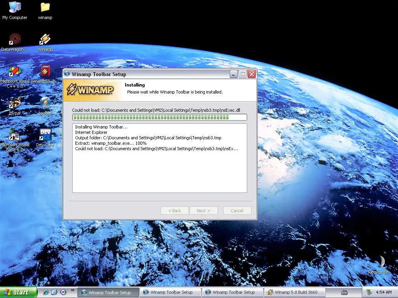Click the install log list box empty area
Image resolution: width=398 pixels, height=298 pixels.
[x=160, y=172]
